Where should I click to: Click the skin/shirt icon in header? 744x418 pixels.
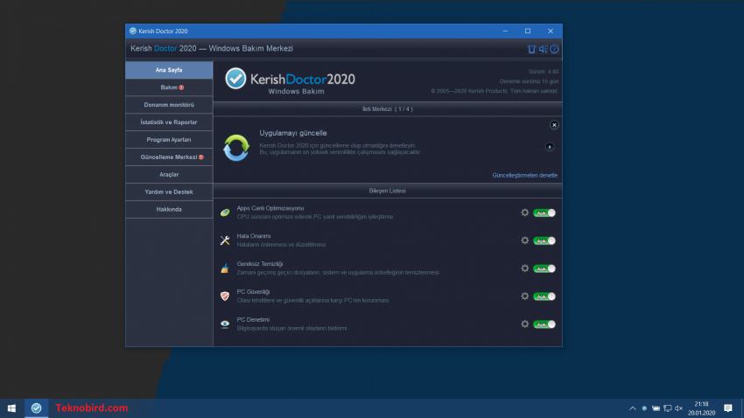[x=532, y=49]
